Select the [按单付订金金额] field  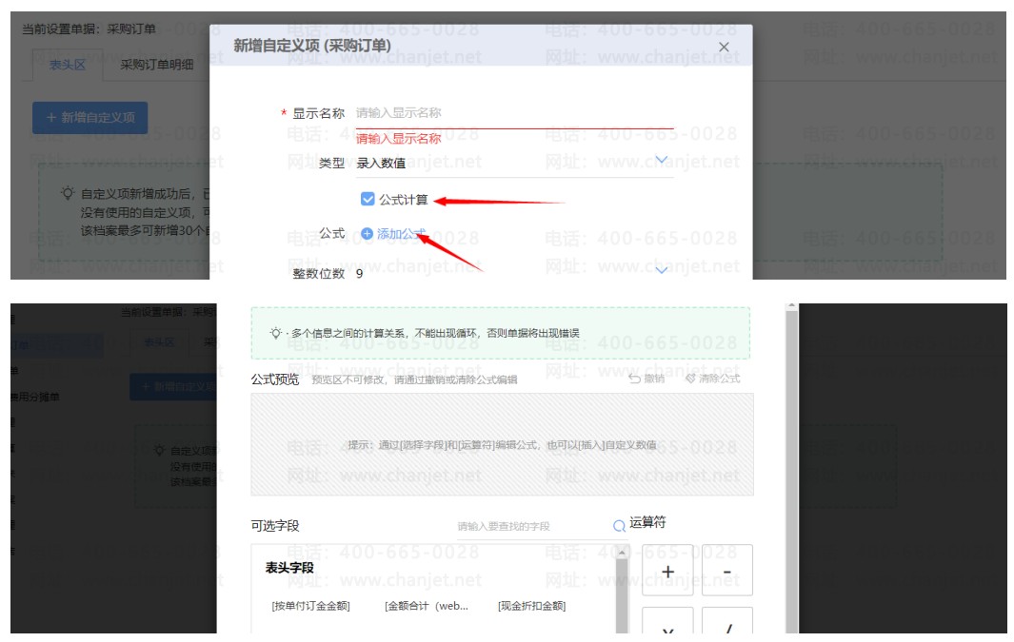310,606
